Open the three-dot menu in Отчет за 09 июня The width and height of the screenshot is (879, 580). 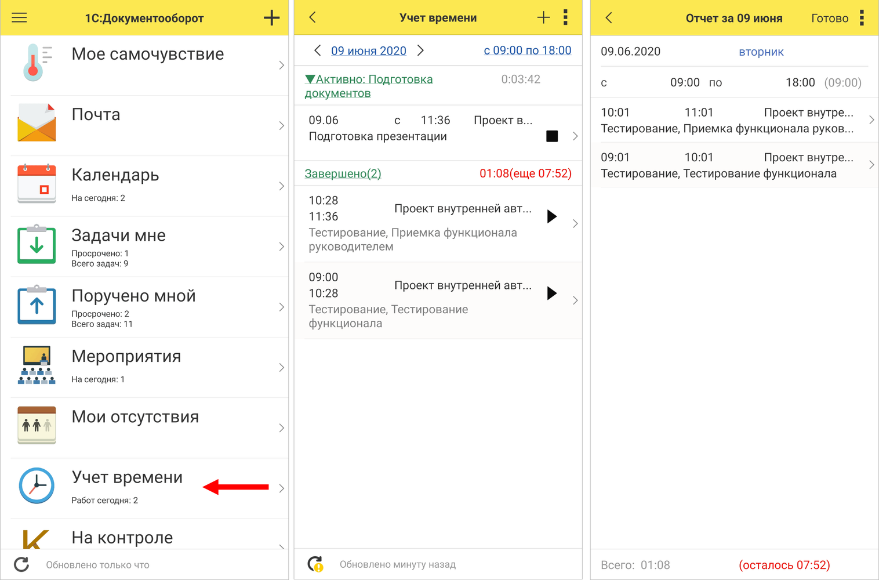tap(862, 17)
